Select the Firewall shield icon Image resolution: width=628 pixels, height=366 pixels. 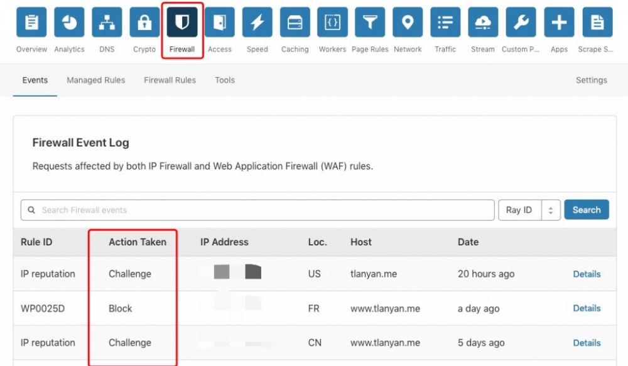(182, 23)
